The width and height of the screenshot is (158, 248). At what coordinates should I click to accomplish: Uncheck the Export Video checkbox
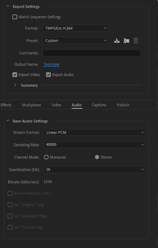(15, 75)
